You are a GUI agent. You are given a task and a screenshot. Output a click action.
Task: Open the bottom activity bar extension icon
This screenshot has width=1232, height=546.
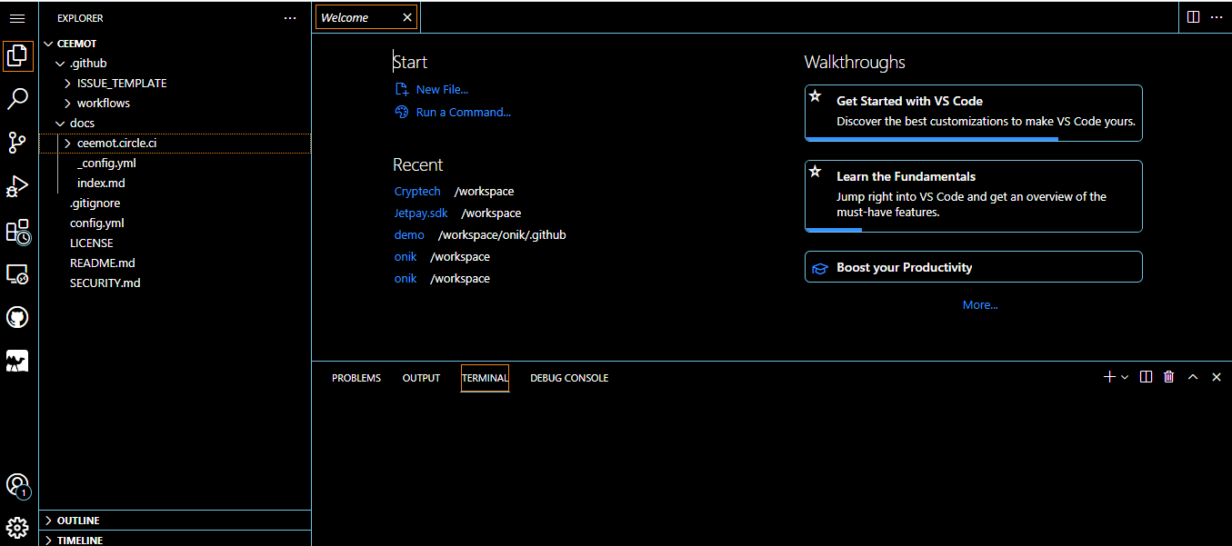[x=17, y=361]
